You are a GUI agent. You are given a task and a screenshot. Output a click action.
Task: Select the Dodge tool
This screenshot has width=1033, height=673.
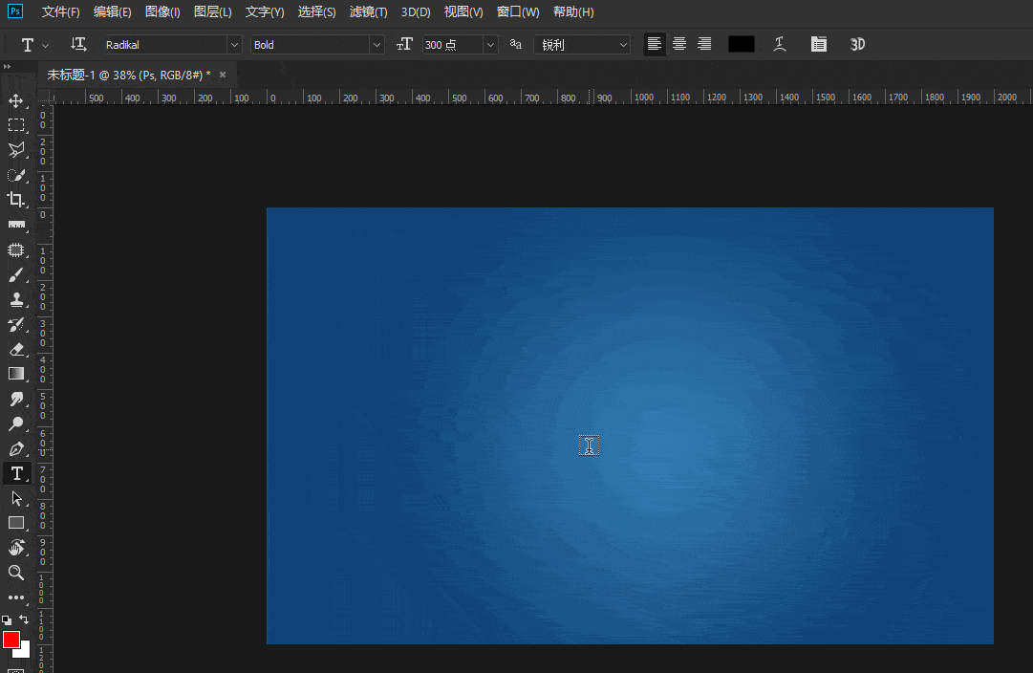click(16, 423)
